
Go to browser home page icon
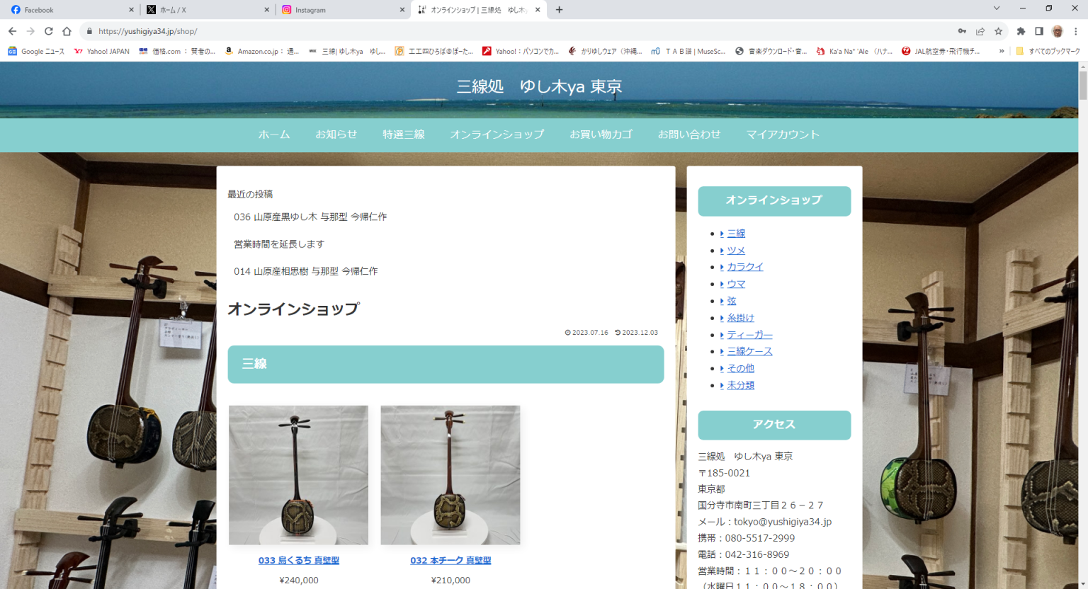67,31
